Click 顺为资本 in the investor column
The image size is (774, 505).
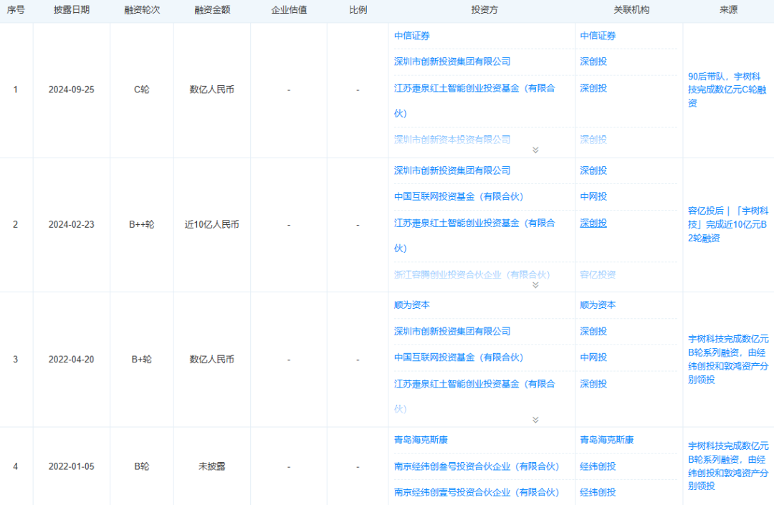(x=411, y=304)
